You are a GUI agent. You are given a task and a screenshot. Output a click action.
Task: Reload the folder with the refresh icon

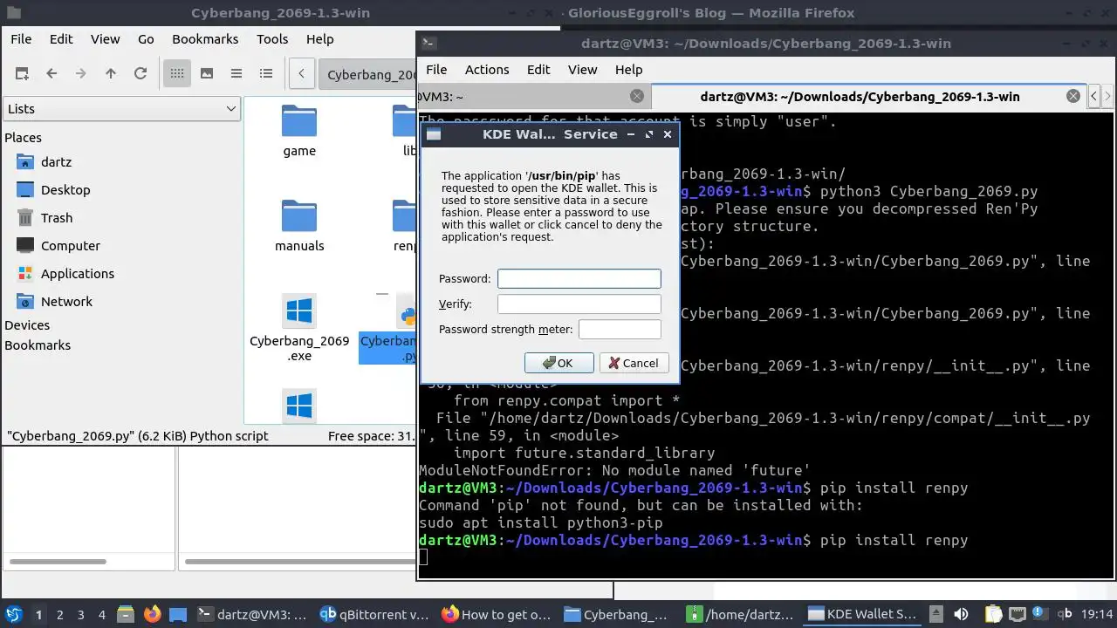(x=140, y=73)
